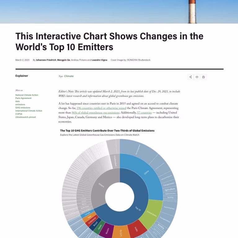Open the '57 countries' link
The width and height of the screenshot is (238, 238).
(x=144, y=113)
